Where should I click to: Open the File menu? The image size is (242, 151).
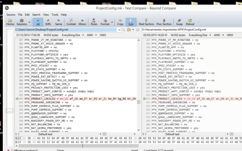tap(20, 15)
